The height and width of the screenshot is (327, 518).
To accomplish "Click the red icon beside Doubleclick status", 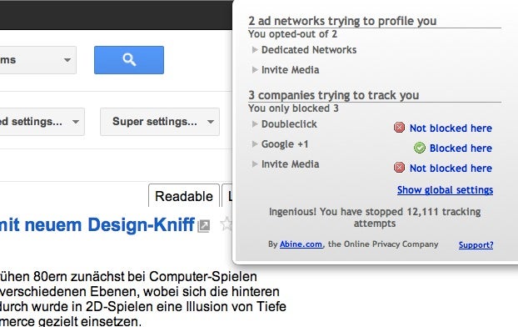I will 399,128.
